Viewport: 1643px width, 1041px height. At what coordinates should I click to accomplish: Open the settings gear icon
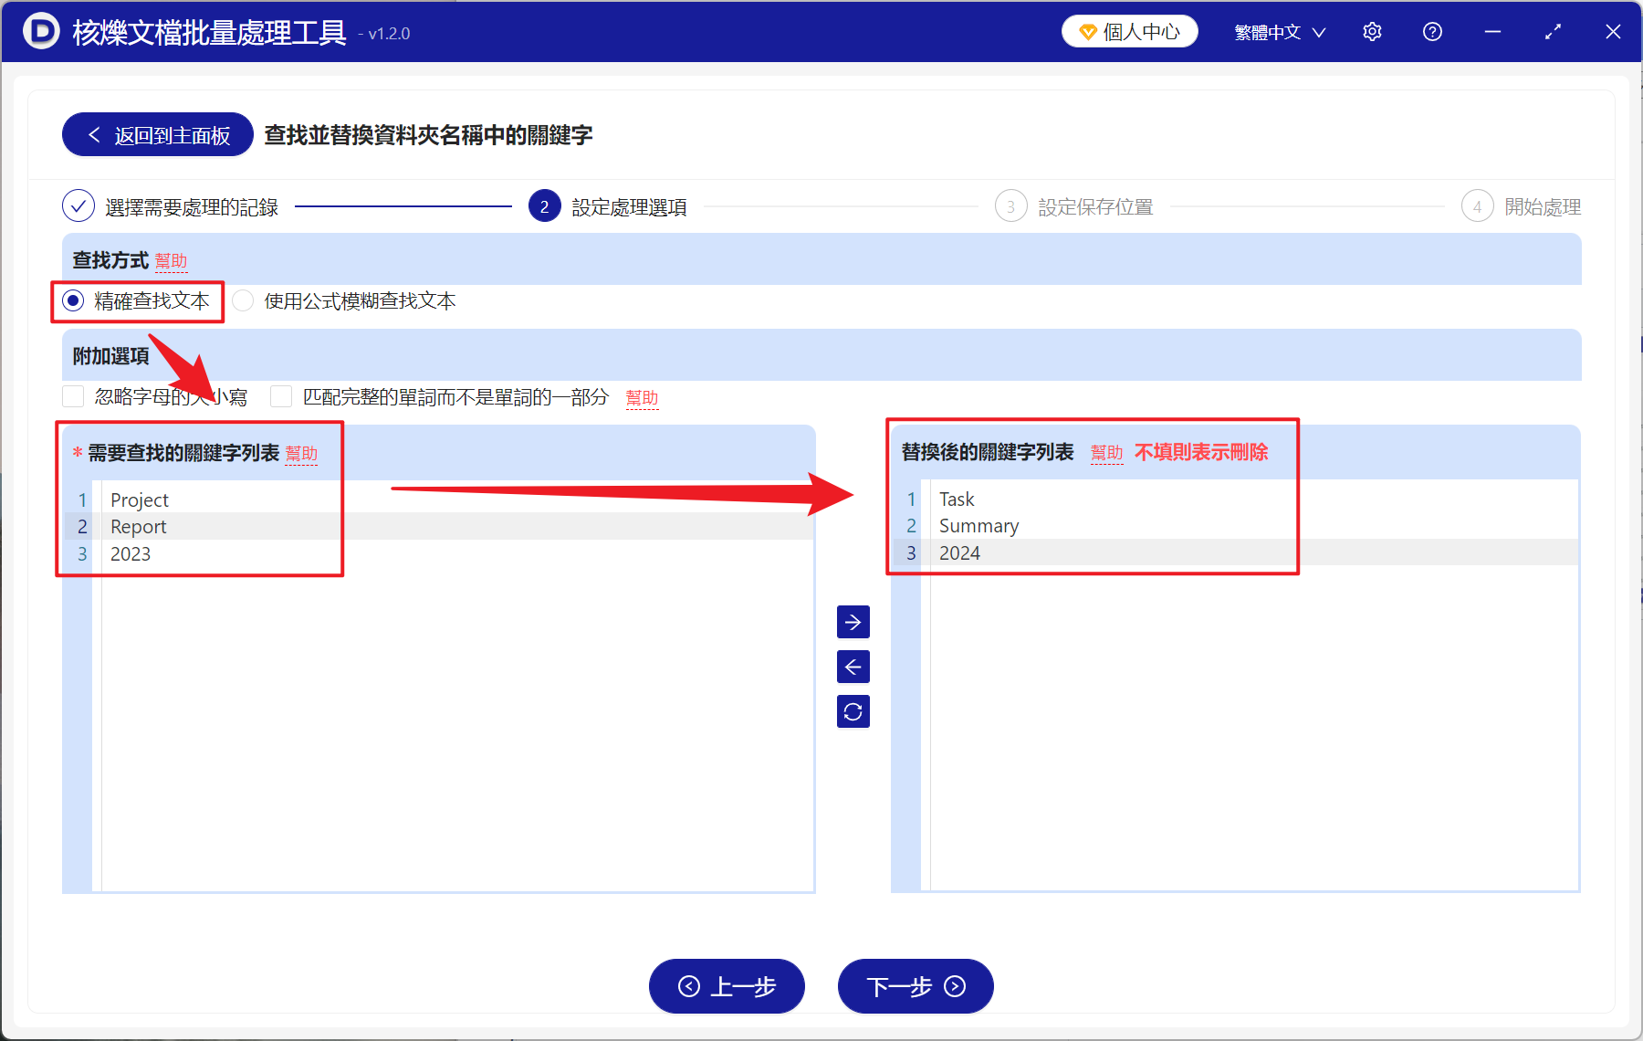(x=1372, y=31)
